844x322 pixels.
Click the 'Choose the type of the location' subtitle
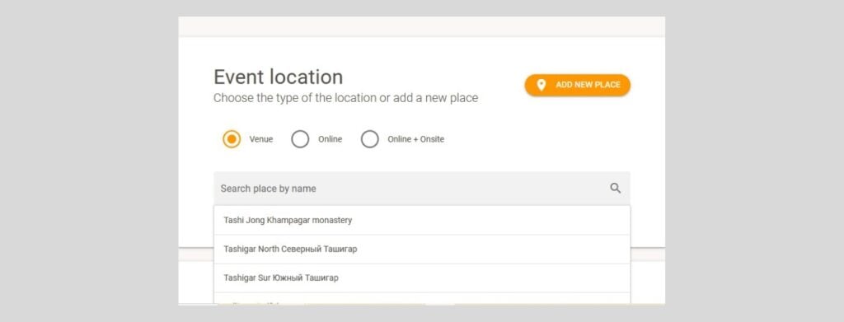(x=345, y=98)
